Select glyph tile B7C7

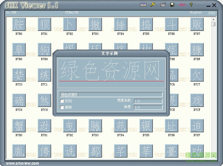click(197, 75)
